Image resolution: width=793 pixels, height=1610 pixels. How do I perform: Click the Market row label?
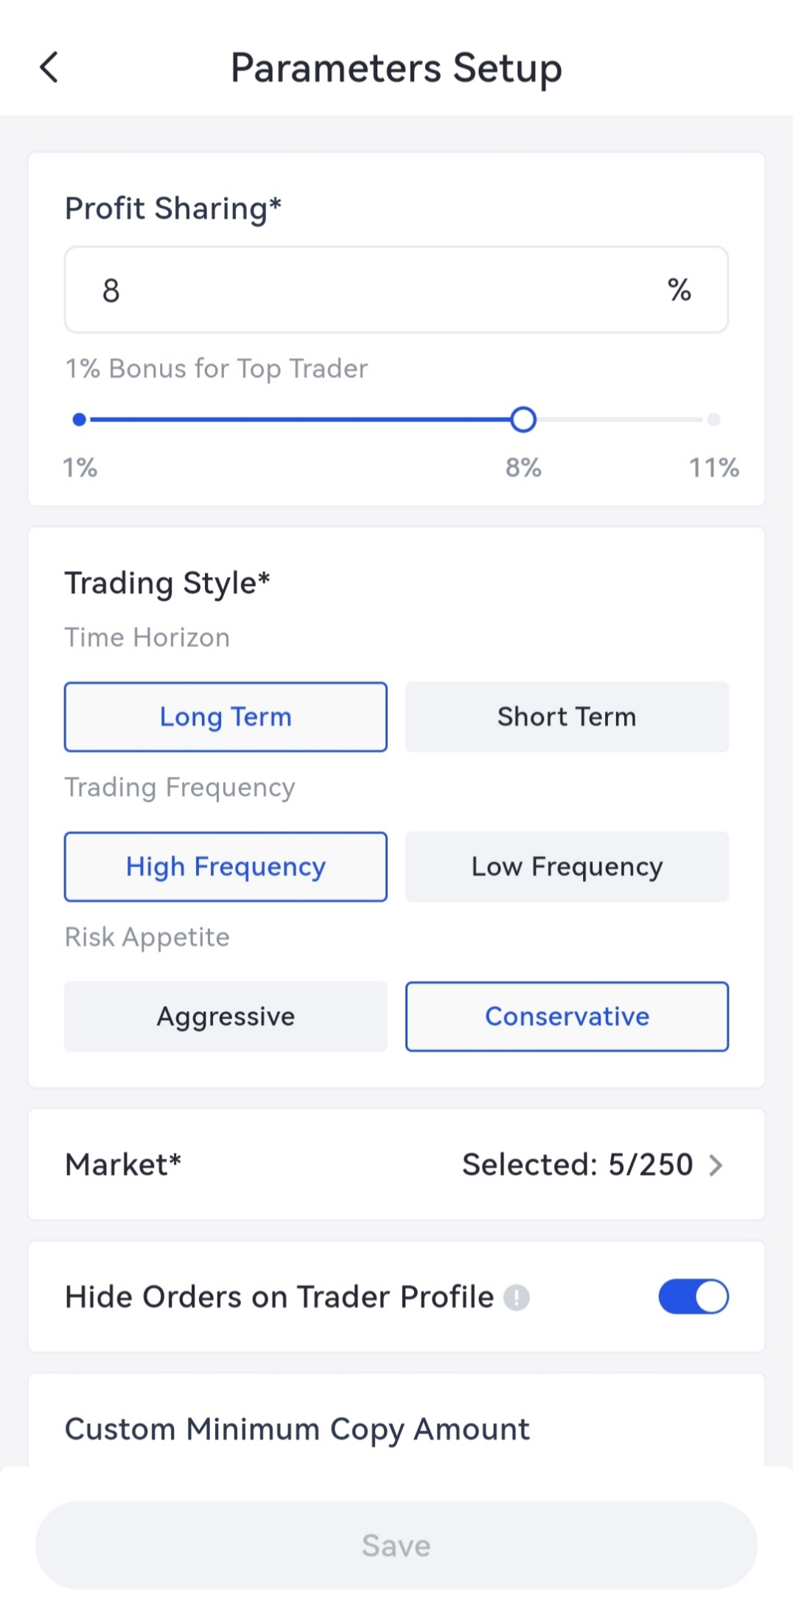(x=123, y=1165)
